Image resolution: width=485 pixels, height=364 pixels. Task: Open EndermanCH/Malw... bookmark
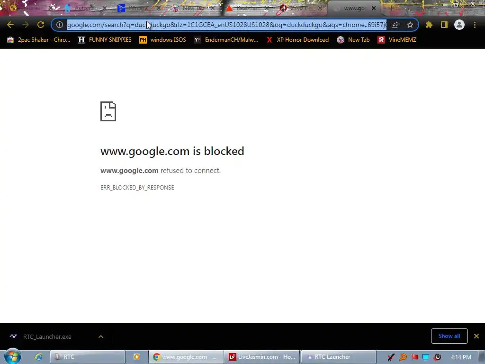point(226,40)
